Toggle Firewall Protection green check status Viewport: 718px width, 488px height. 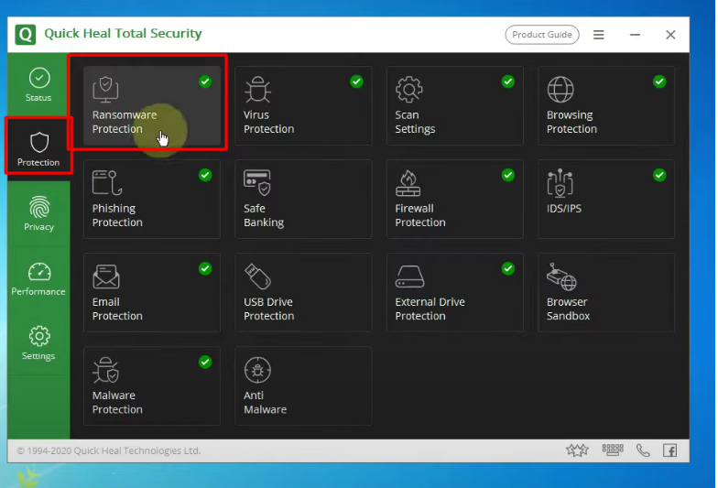point(508,175)
